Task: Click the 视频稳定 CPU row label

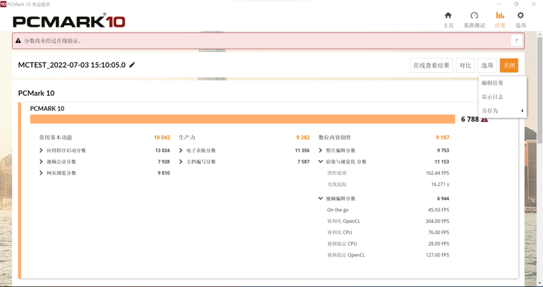Action: click(x=342, y=244)
